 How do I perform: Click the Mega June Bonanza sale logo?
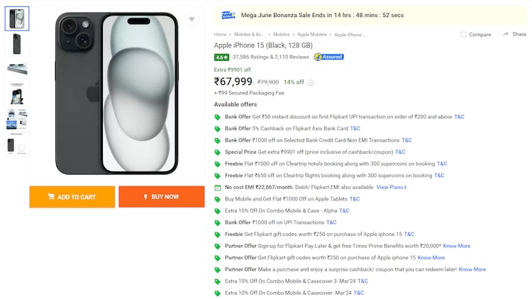[227, 14]
